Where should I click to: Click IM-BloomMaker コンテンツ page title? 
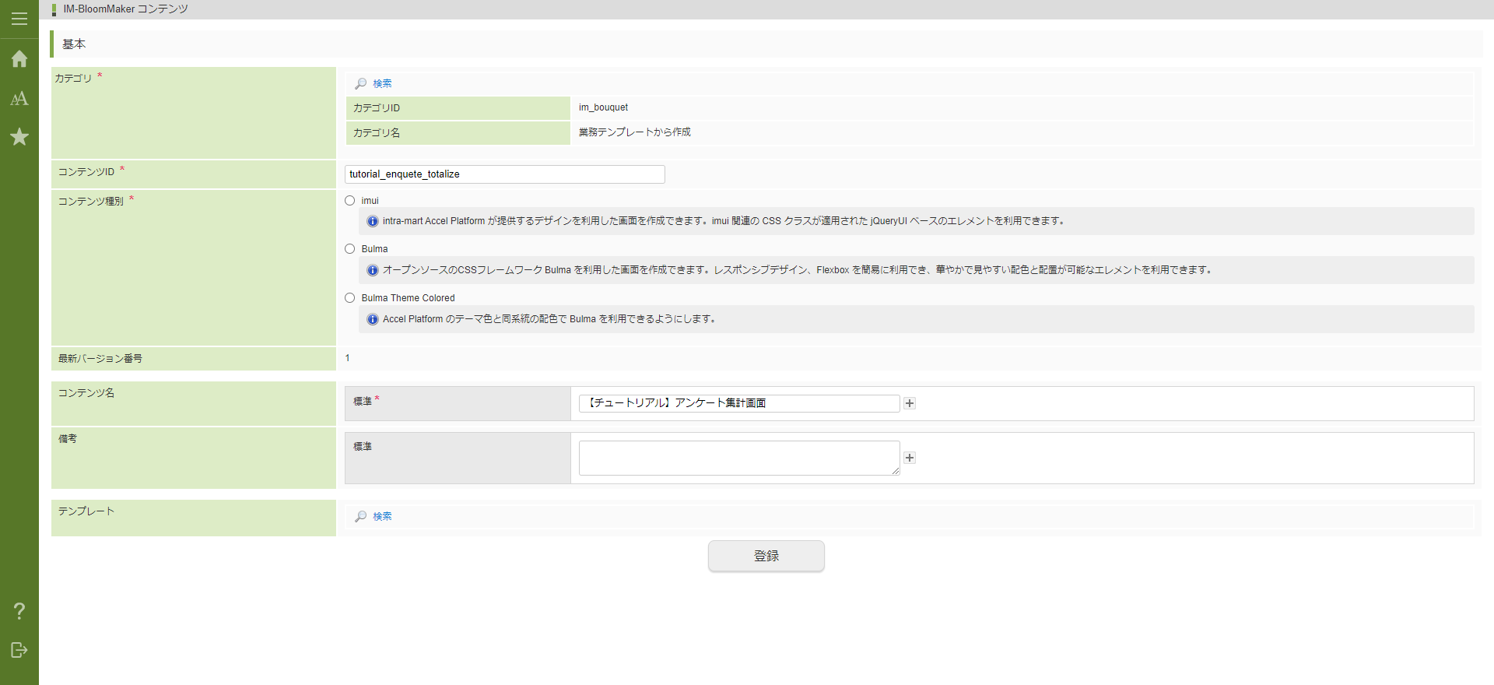pos(126,9)
